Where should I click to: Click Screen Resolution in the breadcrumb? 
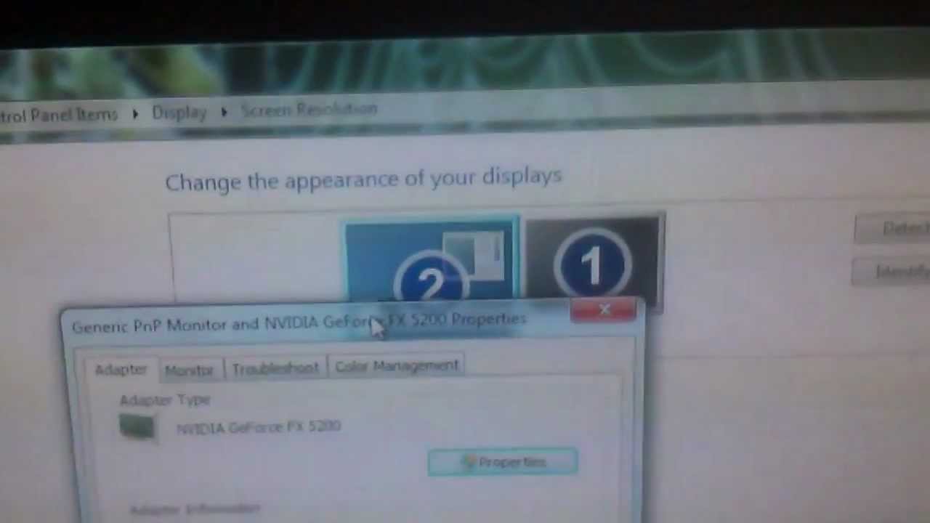310,110
